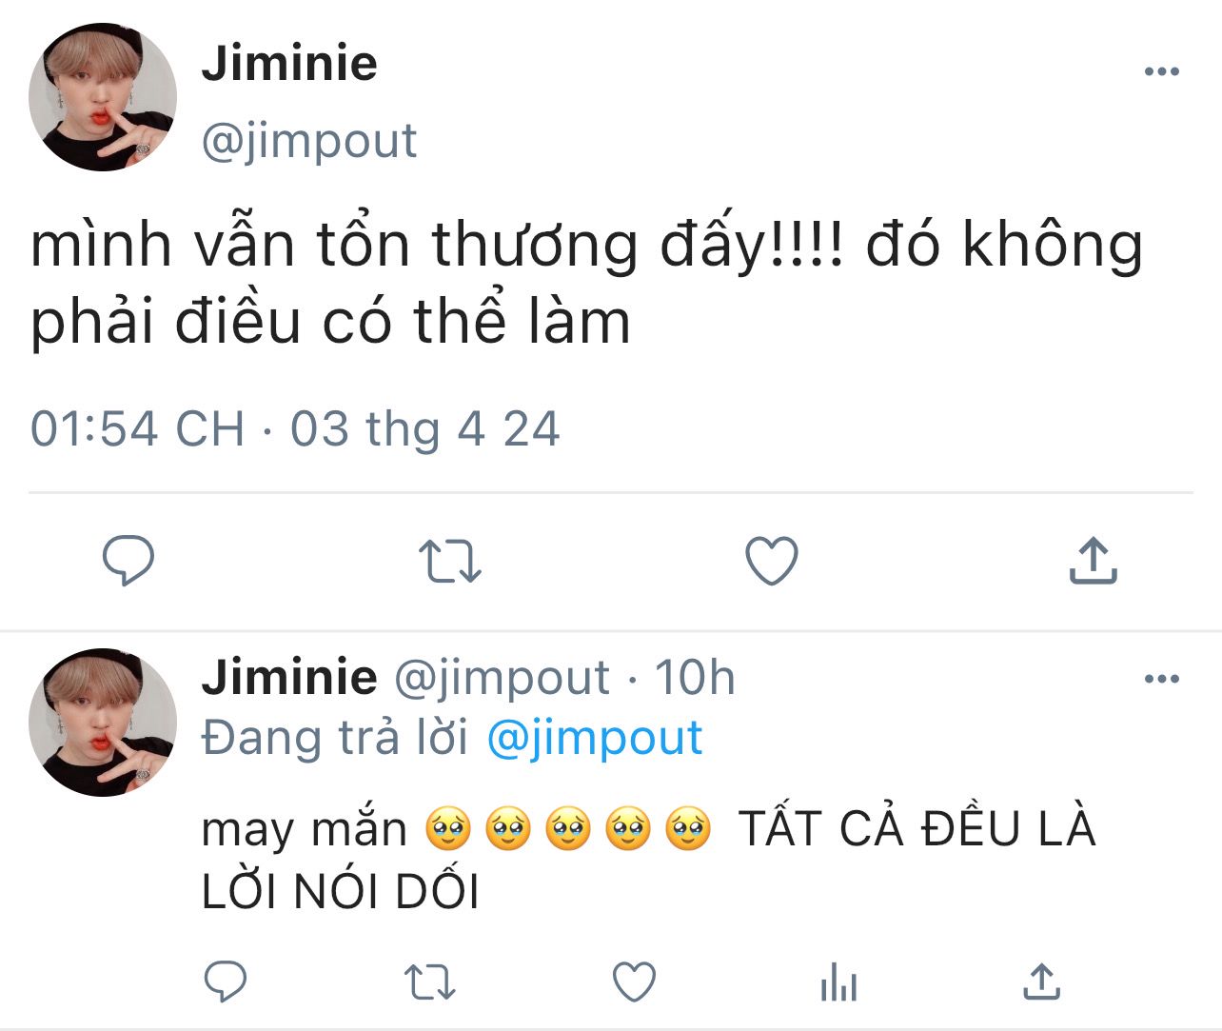Open the 10h timestamp of the reply
1222x1031 pixels.
pos(695,678)
